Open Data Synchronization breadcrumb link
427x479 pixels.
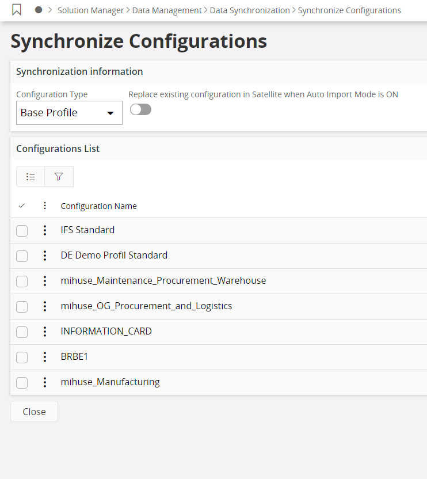click(x=250, y=10)
